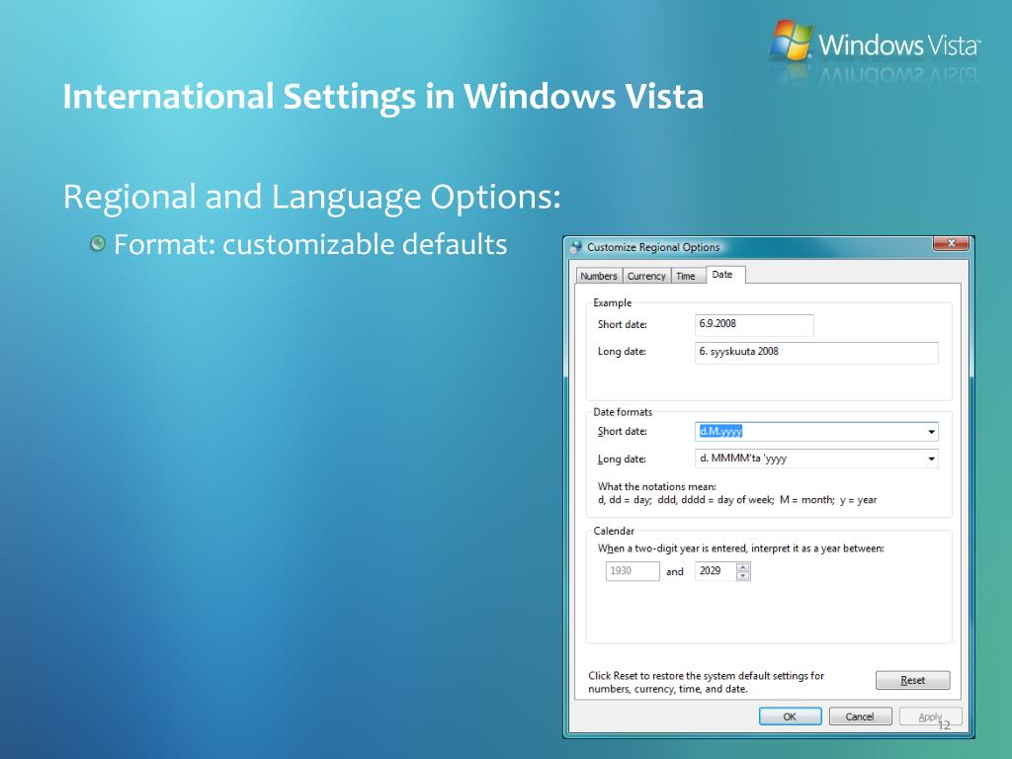Click the d.M.yyyy short date format box
This screenshot has height=759, width=1012.
tap(816, 432)
